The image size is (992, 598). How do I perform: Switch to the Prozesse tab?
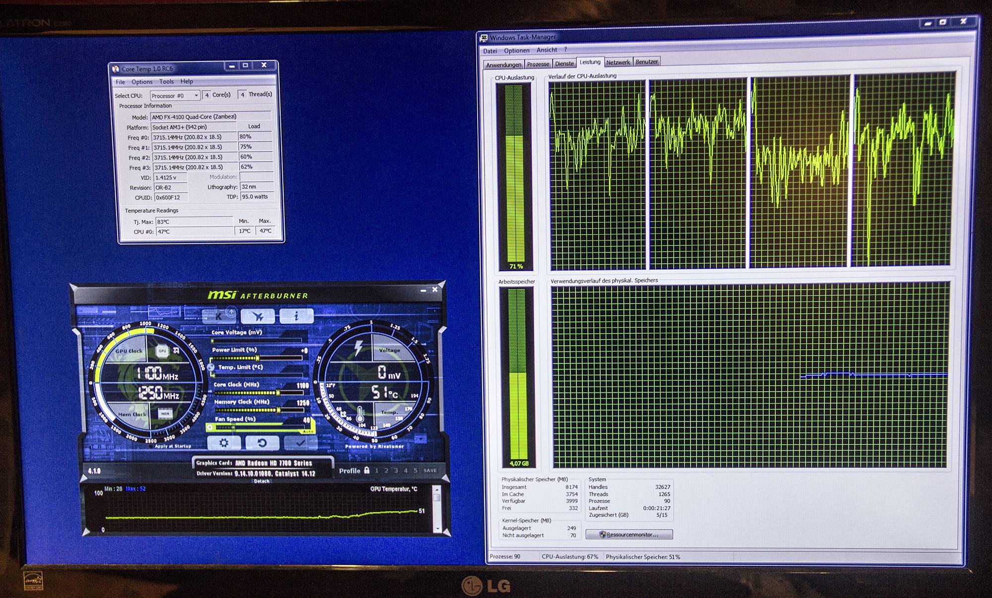coord(538,64)
